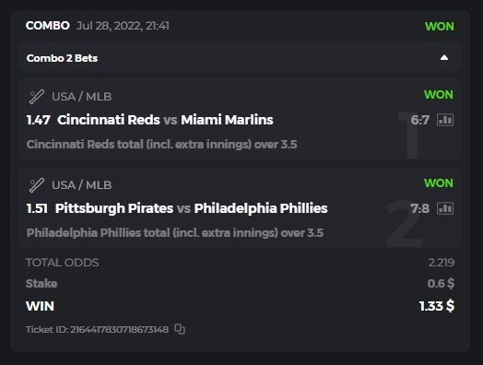Click the green WON status at top
Image resolution: width=483 pixels, height=365 pixels.
click(x=440, y=27)
